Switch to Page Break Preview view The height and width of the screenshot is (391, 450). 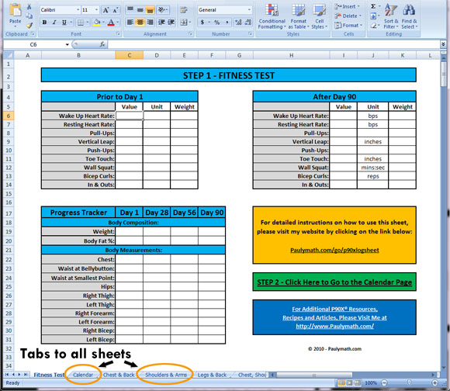point(358,382)
